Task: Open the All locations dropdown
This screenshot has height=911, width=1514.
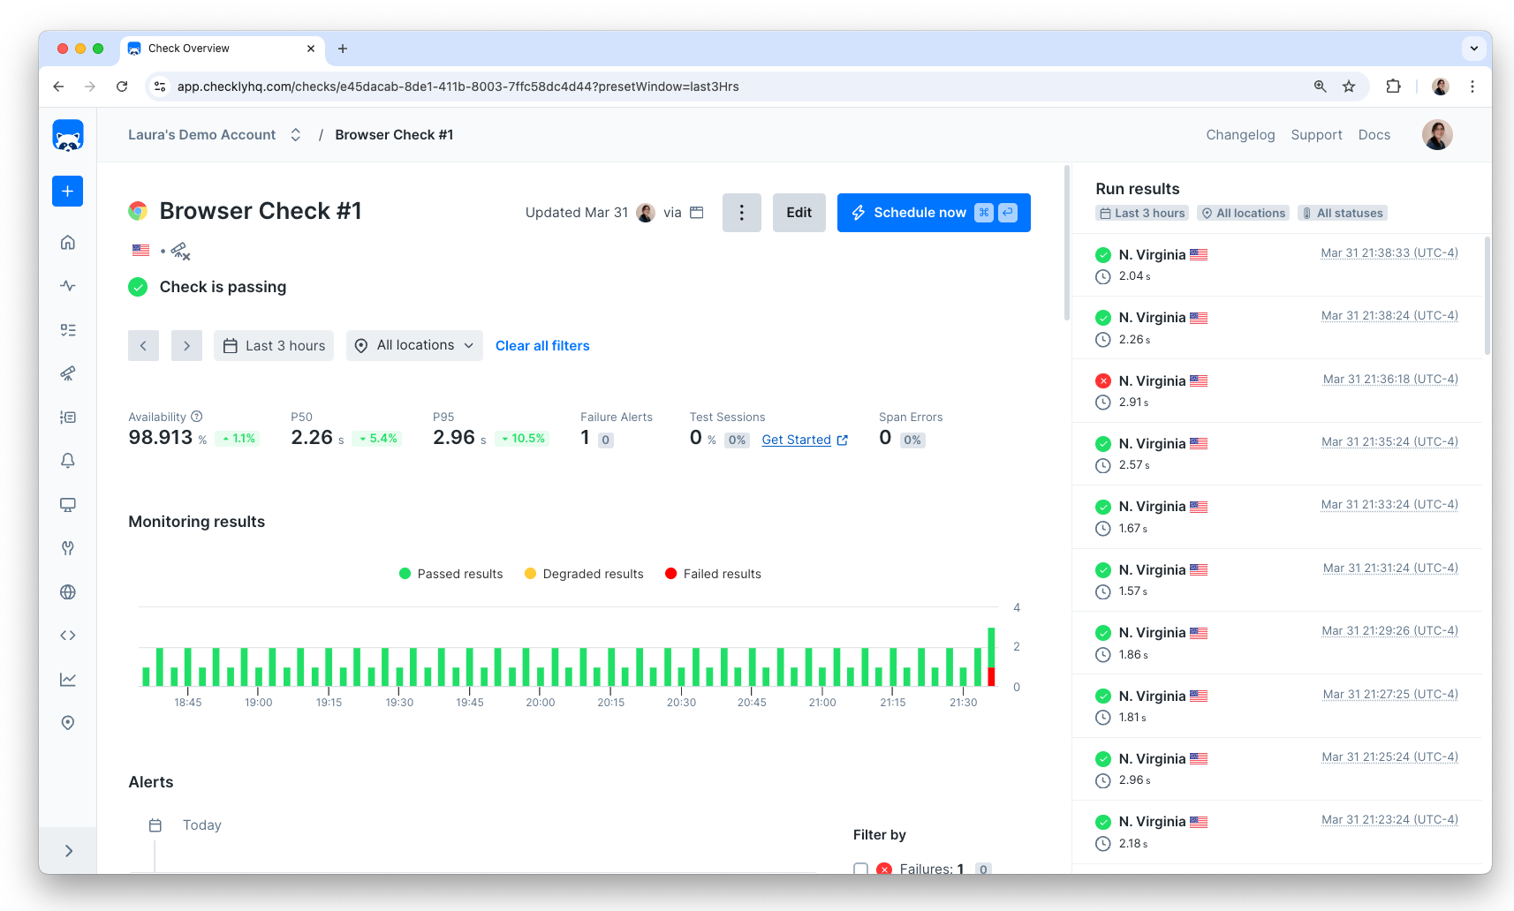Action: (413, 345)
